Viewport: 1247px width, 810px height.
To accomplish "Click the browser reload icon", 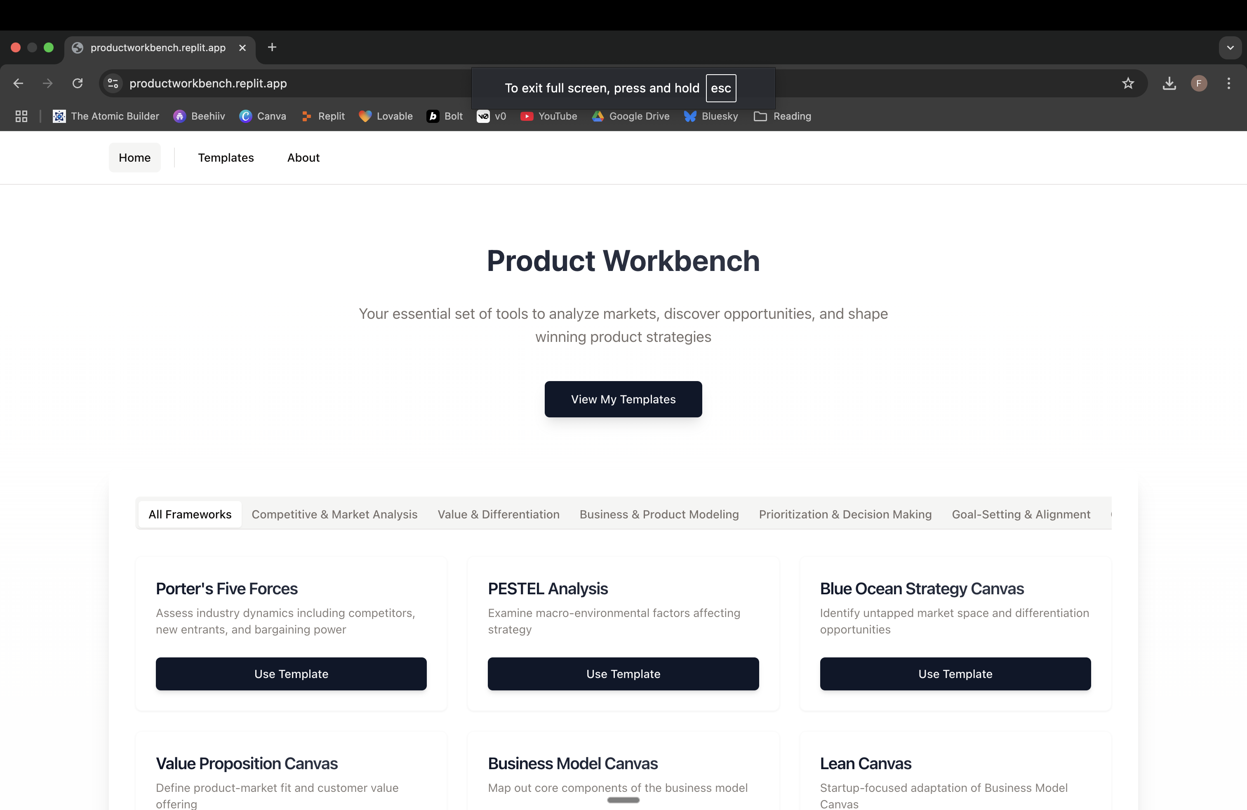I will coord(78,83).
